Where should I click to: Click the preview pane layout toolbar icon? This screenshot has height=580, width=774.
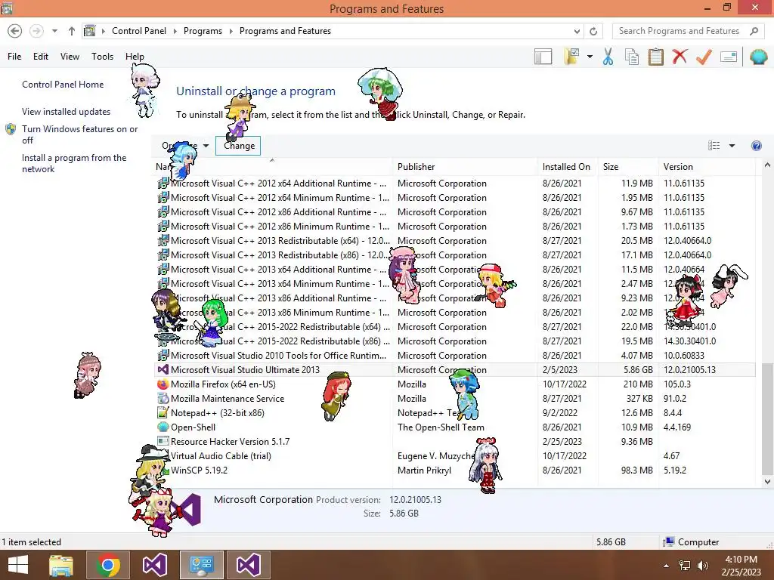click(x=543, y=57)
